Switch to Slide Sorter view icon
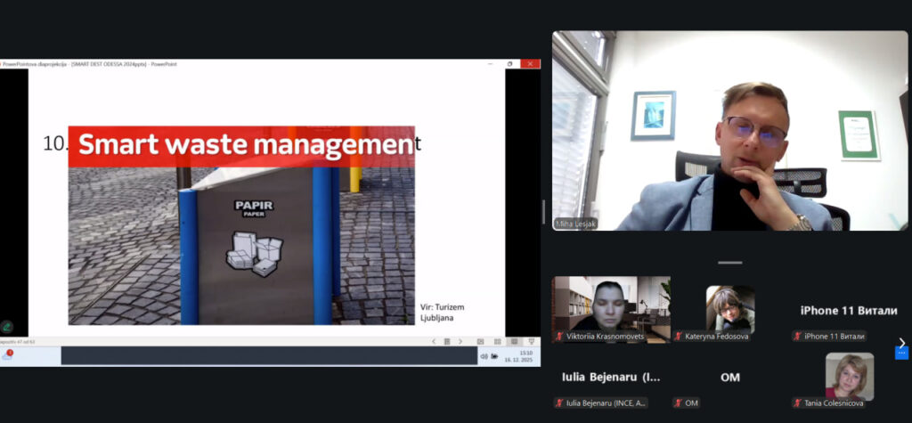Viewport: 912px width, 423px height. pyautogui.click(x=497, y=341)
